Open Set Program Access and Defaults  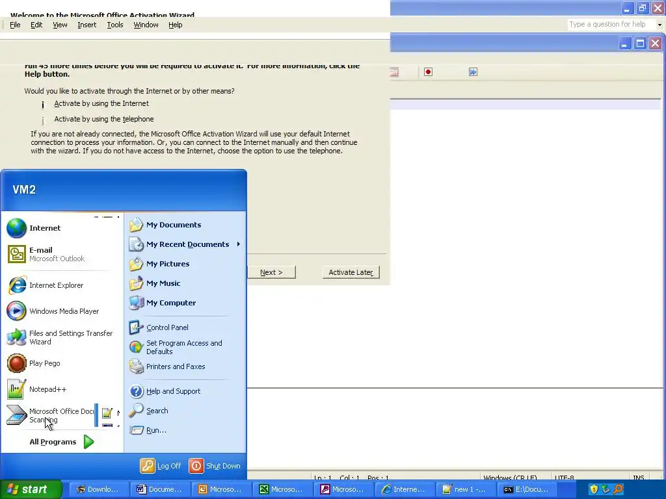tap(176, 347)
